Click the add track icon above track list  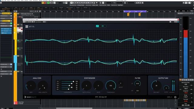pyautogui.click(x=15, y=11)
